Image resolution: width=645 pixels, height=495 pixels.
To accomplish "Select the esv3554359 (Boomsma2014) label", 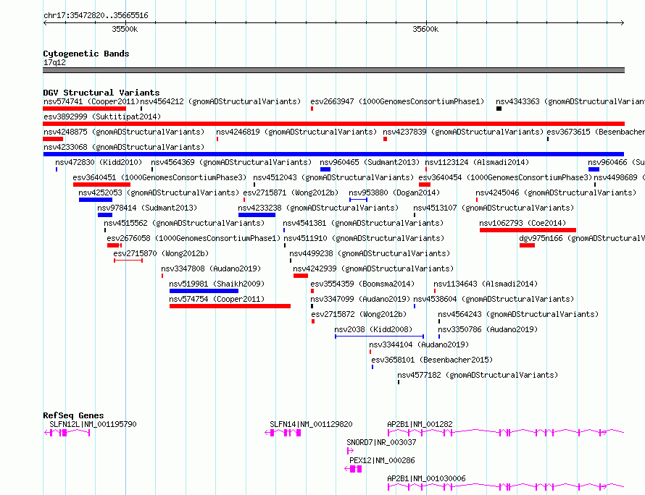I will (362, 284).
